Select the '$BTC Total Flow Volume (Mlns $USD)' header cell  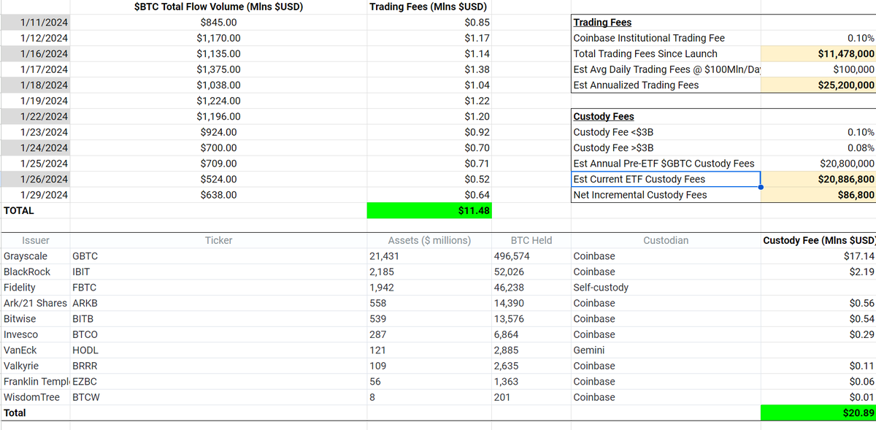[x=218, y=7]
